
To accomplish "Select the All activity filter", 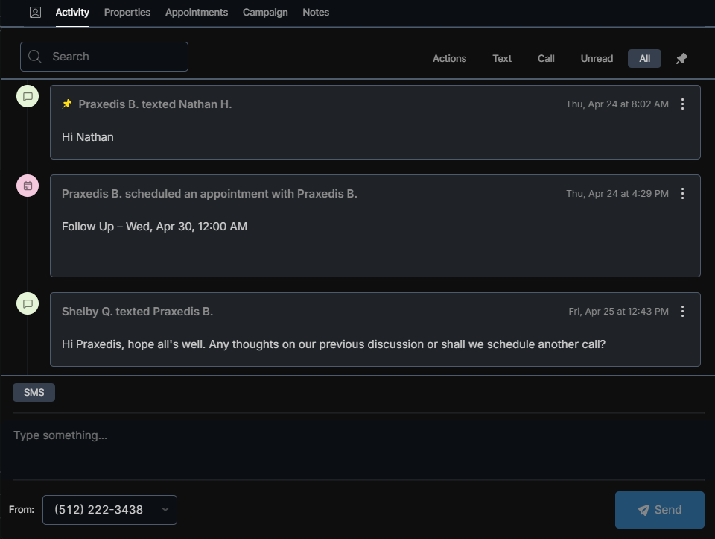I will 644,59.
